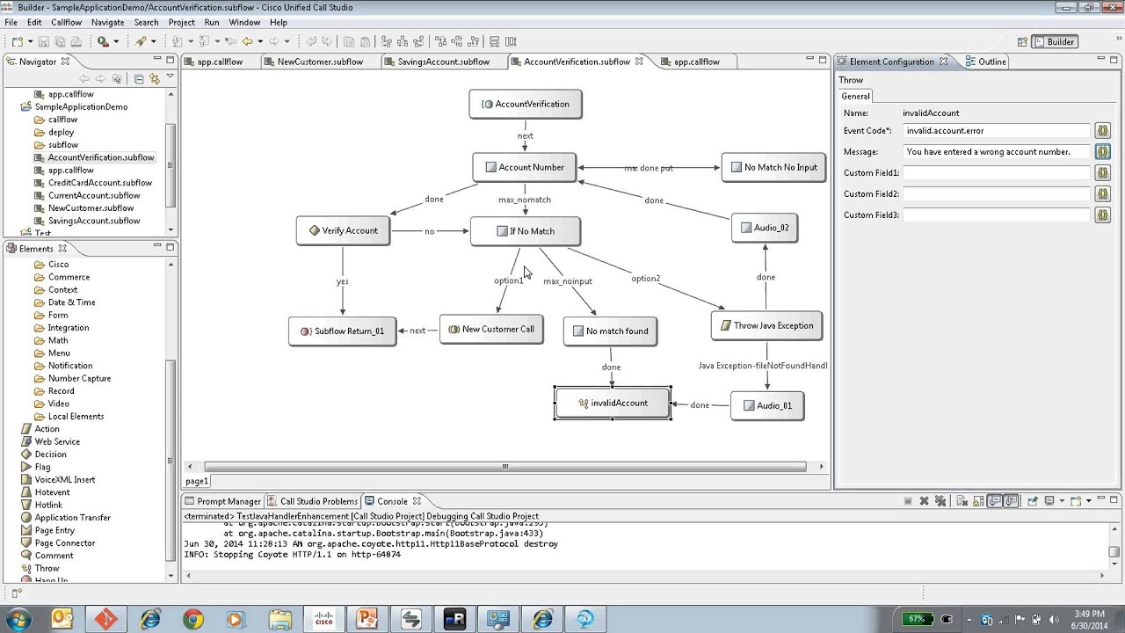Select the New Customer Call node
This screenshot has width=1125, height=633.
(492, 330)
